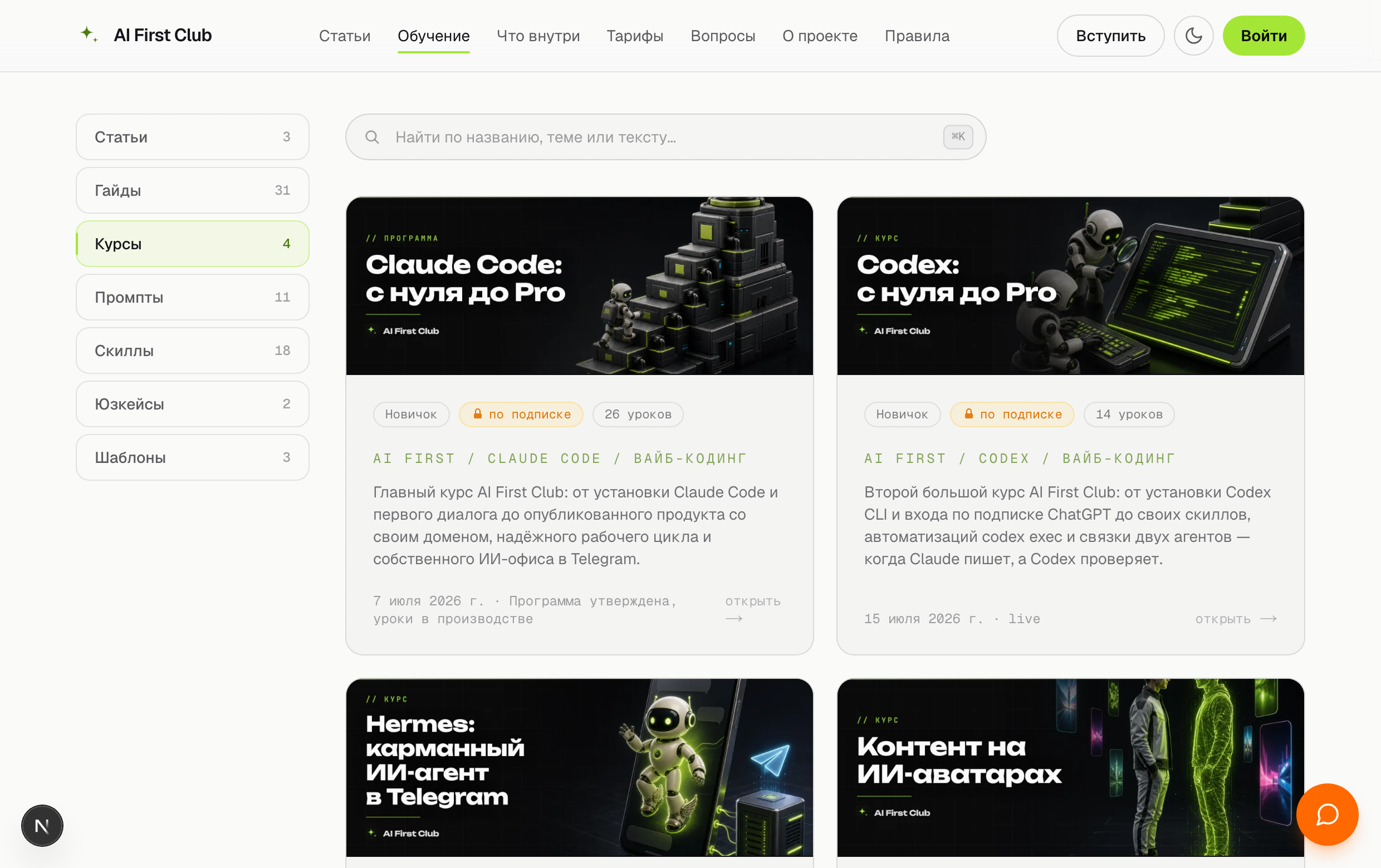The width and height of the screenshot is (1381, 868).
Task: Open the orange chat support bubble
Action: pyautogui.click(x=1327, y=814)
